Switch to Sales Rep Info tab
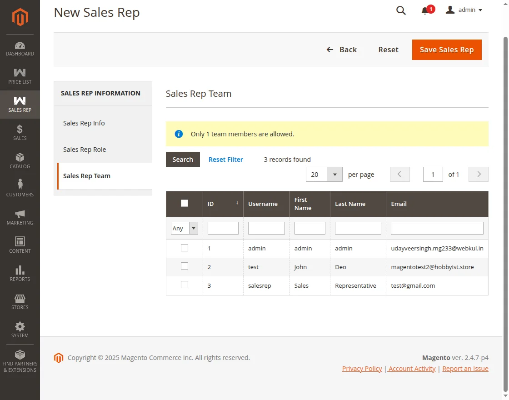 [84, 123]
